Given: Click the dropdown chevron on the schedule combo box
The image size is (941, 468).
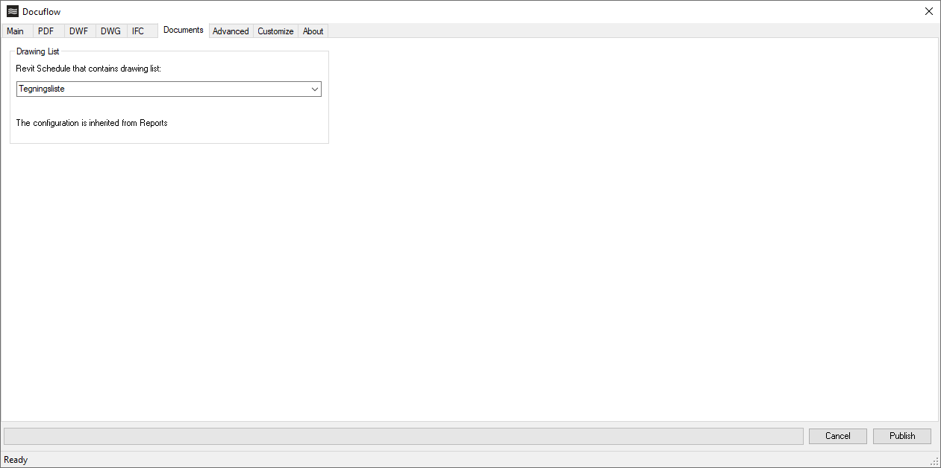Looking at the screenshot, I should [314, 89].
